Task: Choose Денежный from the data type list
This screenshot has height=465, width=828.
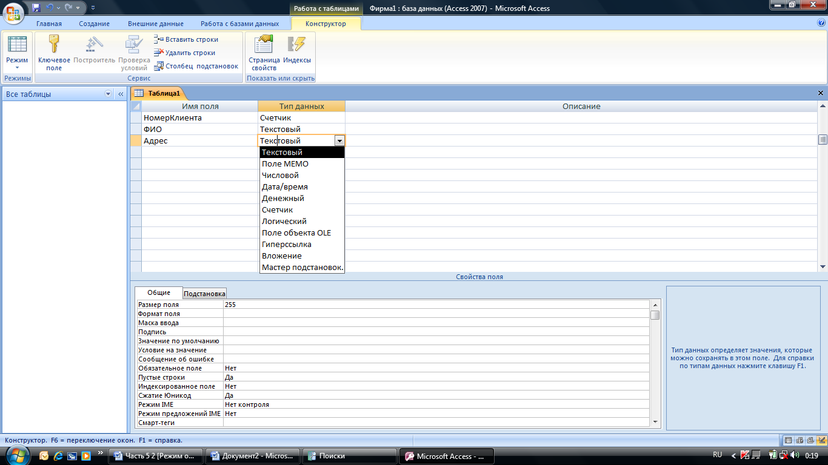Action: pyautogui.click(x=302, y=198)
